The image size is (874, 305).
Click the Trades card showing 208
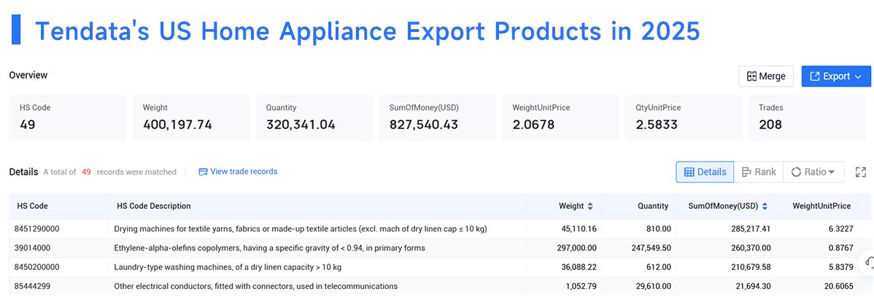(807, 117)
